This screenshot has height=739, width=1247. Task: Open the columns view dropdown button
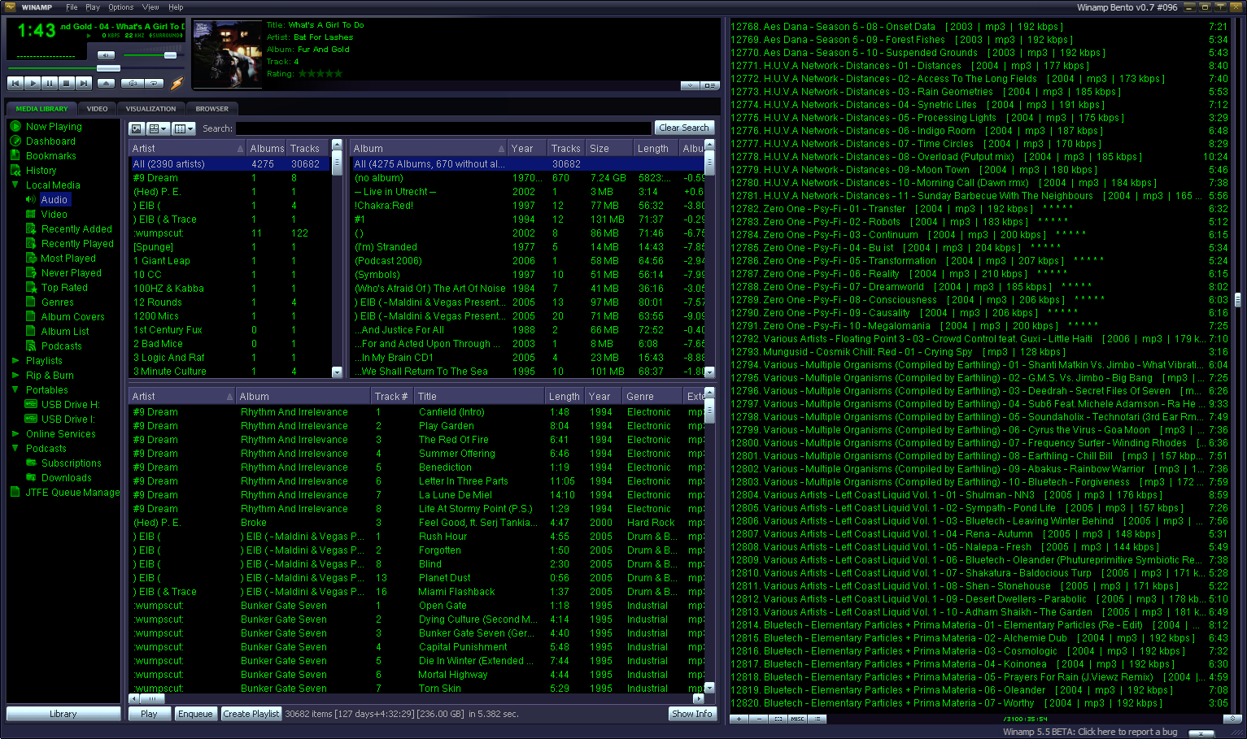(183, 128)
